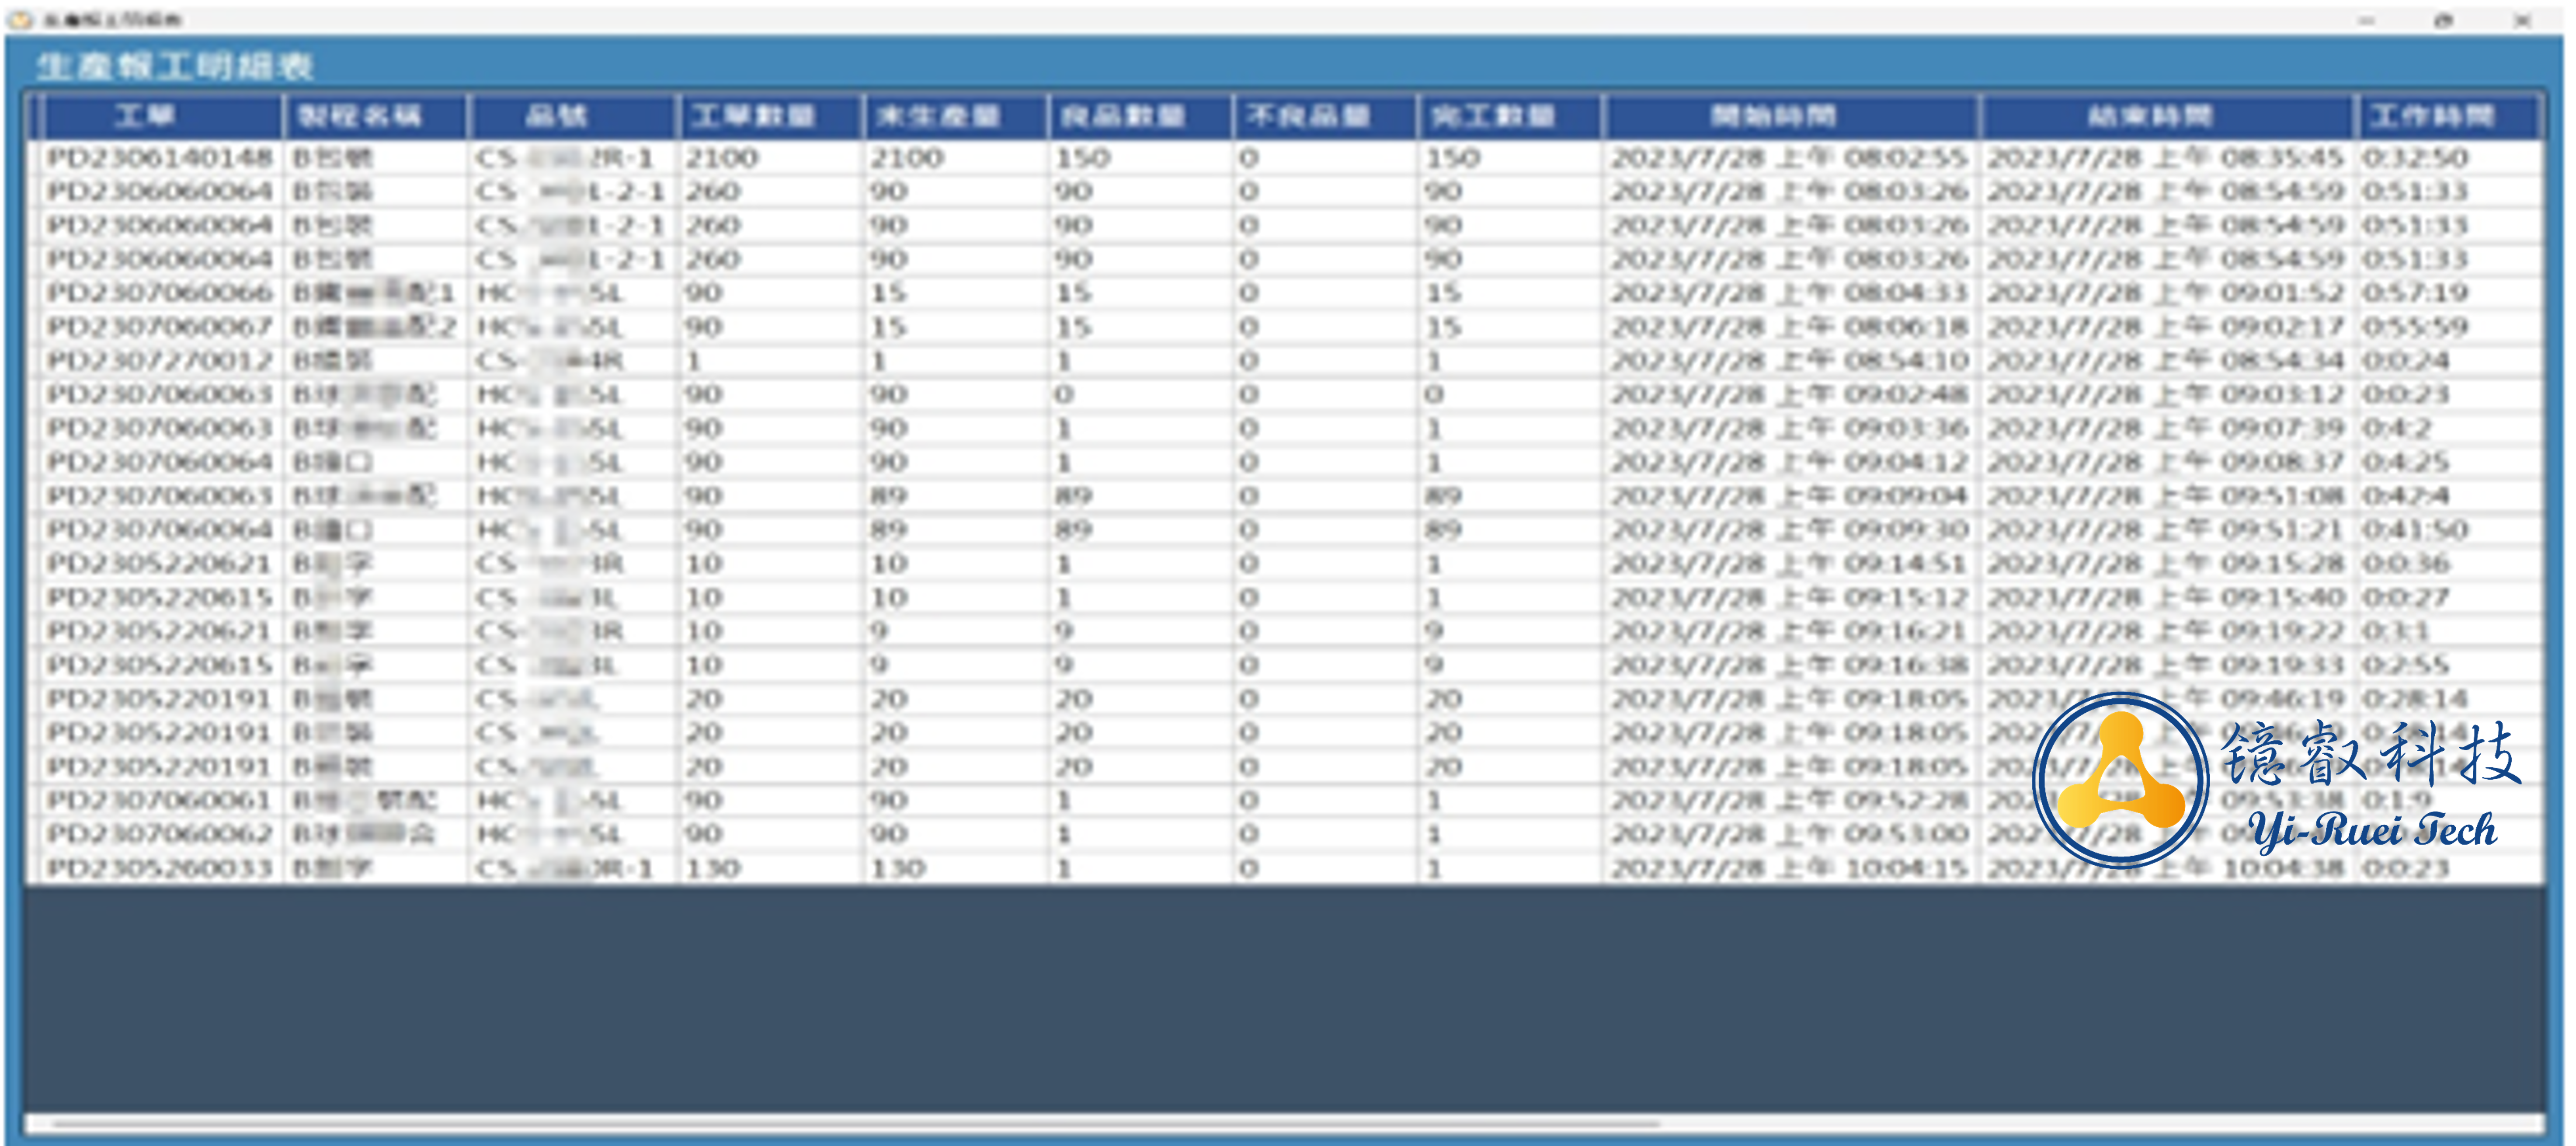The width and height of the screenshot is (2576, 1146).
Task: Click the 製程名稱 column header
Action: pos(376,117)
